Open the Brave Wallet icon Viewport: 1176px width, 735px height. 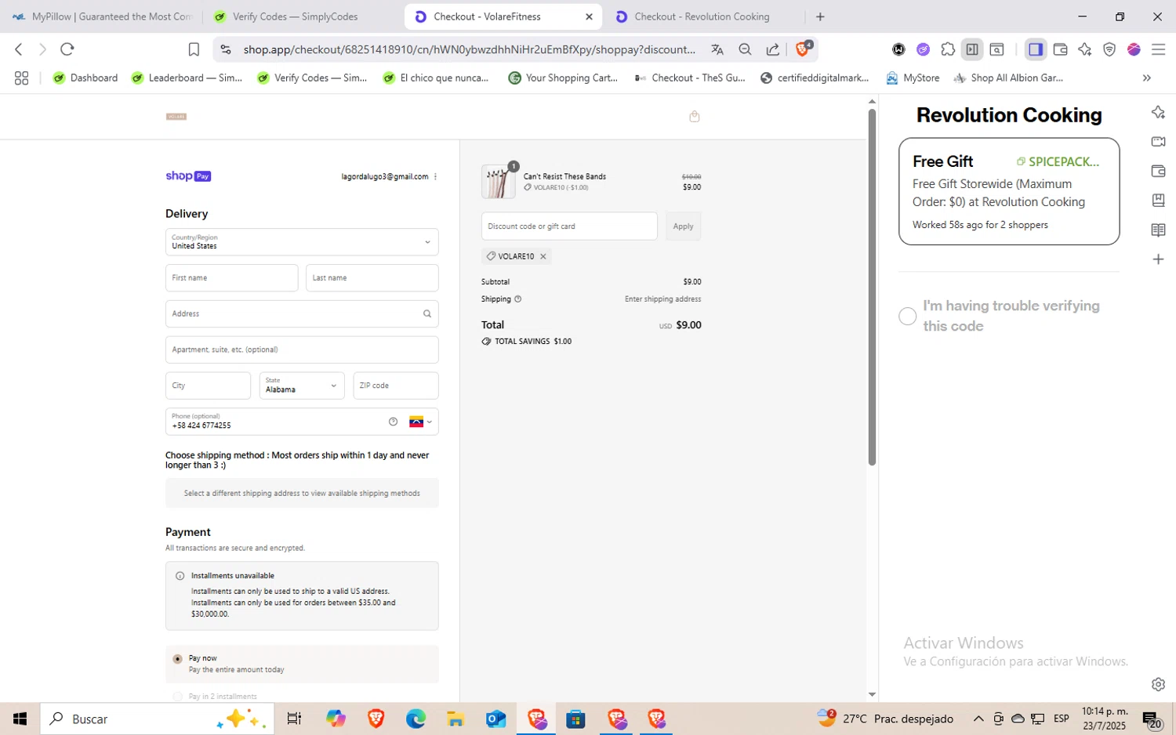pos(1061,49)
